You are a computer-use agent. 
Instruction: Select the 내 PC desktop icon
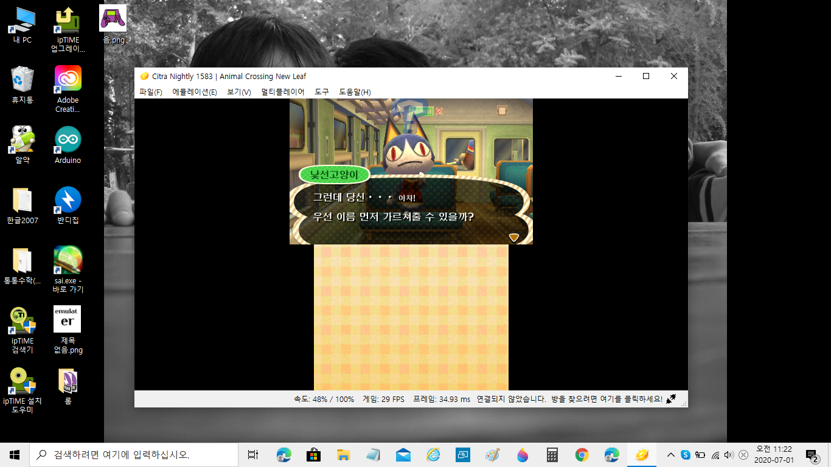point(23,26)
